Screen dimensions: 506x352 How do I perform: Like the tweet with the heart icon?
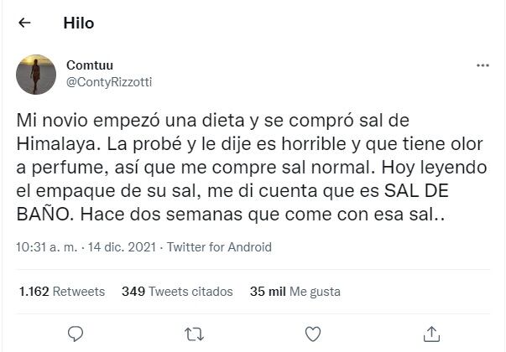pos(312,333)
